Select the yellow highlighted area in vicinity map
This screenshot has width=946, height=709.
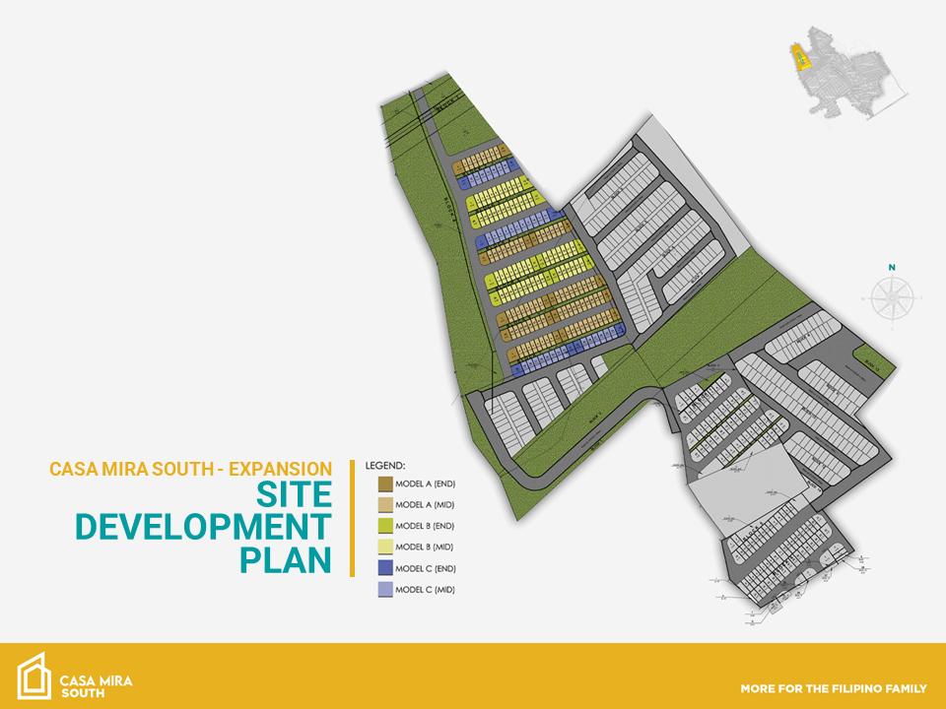pyautogui.click(x=803, y=59)
